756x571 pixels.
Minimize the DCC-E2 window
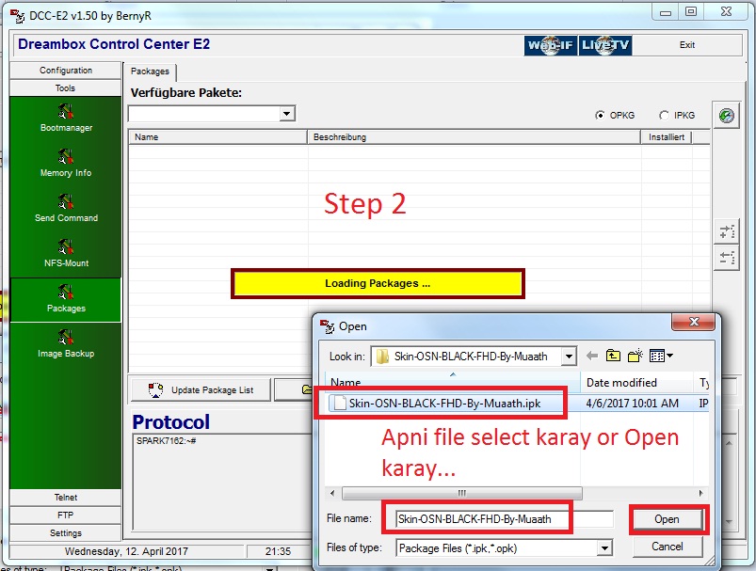(x=666, y=11)
